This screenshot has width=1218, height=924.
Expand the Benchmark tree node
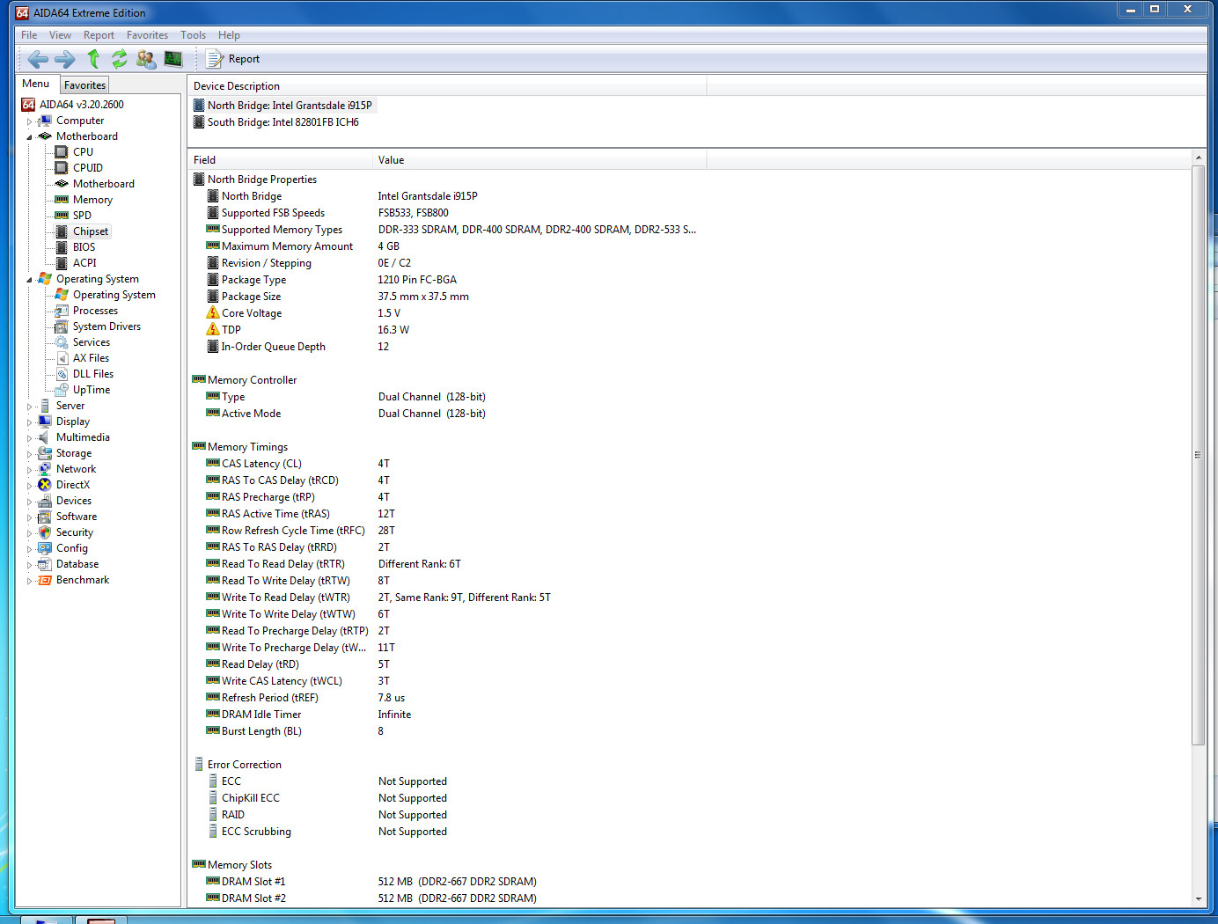(x=29, y=581)
